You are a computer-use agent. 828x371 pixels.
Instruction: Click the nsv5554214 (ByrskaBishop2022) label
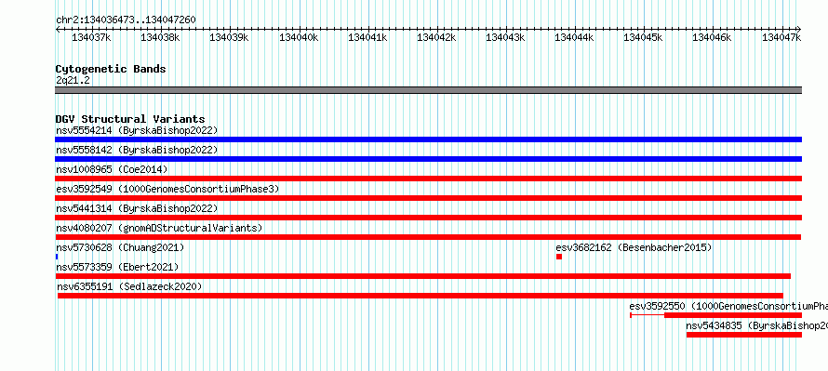(137, 130)
